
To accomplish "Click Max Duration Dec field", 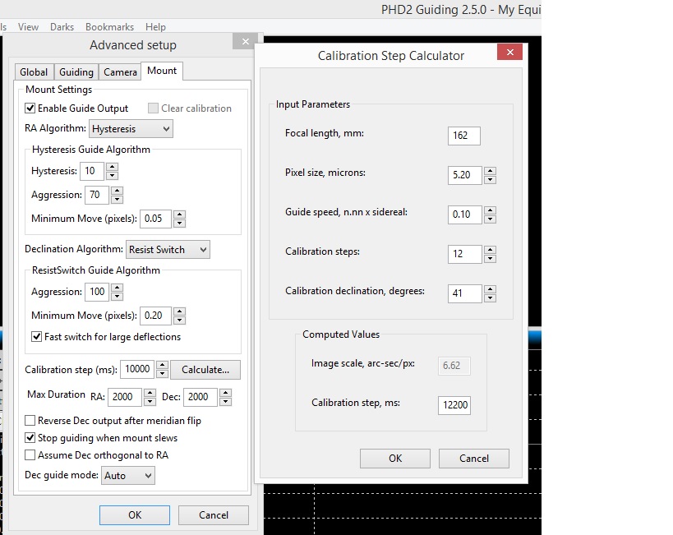I will click(x=201, y=397).
